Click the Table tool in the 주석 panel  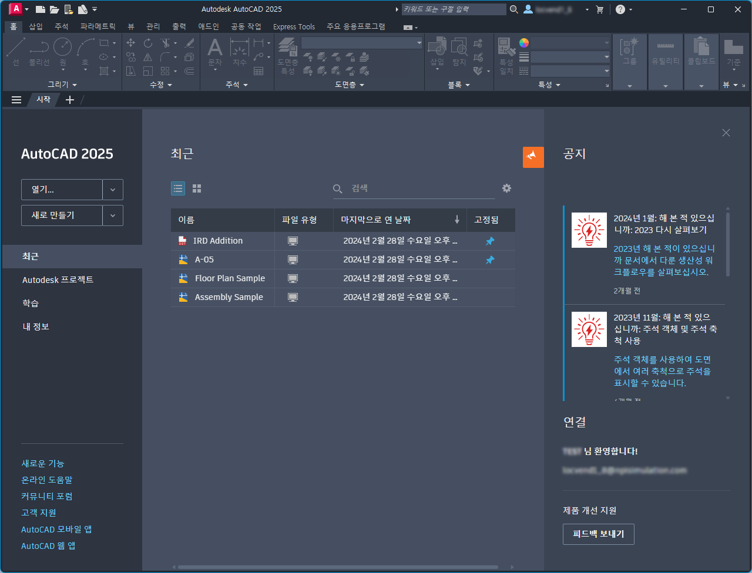coord(258,71)
